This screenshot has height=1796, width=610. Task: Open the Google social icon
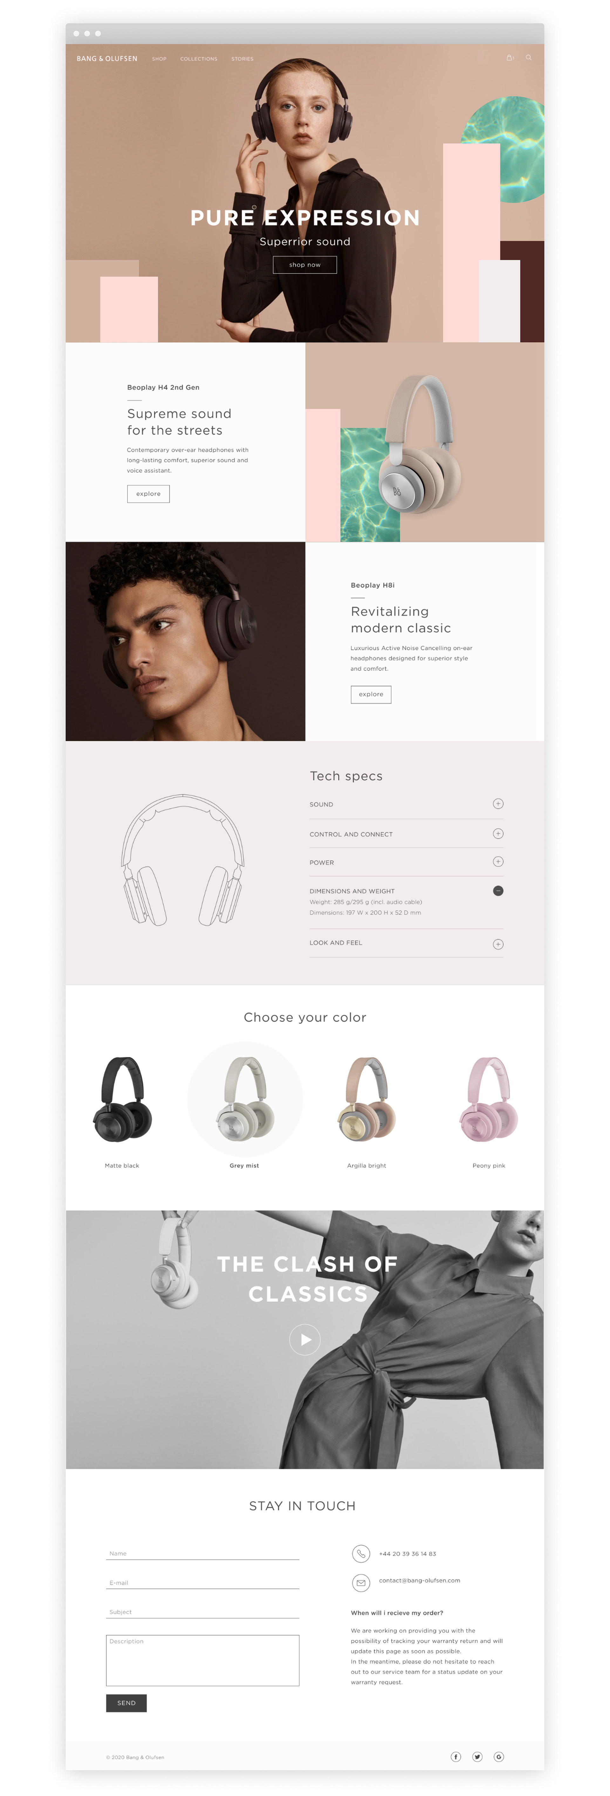coord(499,1756)
